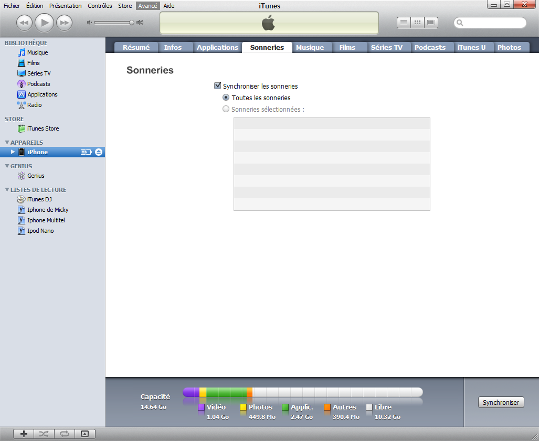Eject the iPhone device
This screenshot has height=441, width=539.
pos(99,152)
